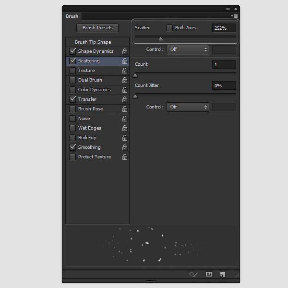Enable the Build-up checkbox
The image size is (288, 288).
pos(72,138)
